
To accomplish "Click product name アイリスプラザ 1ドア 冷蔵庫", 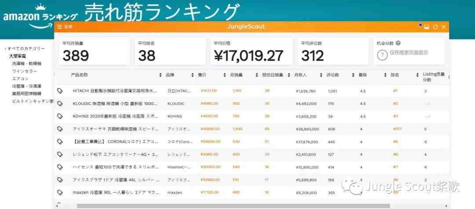I will 115,180.
